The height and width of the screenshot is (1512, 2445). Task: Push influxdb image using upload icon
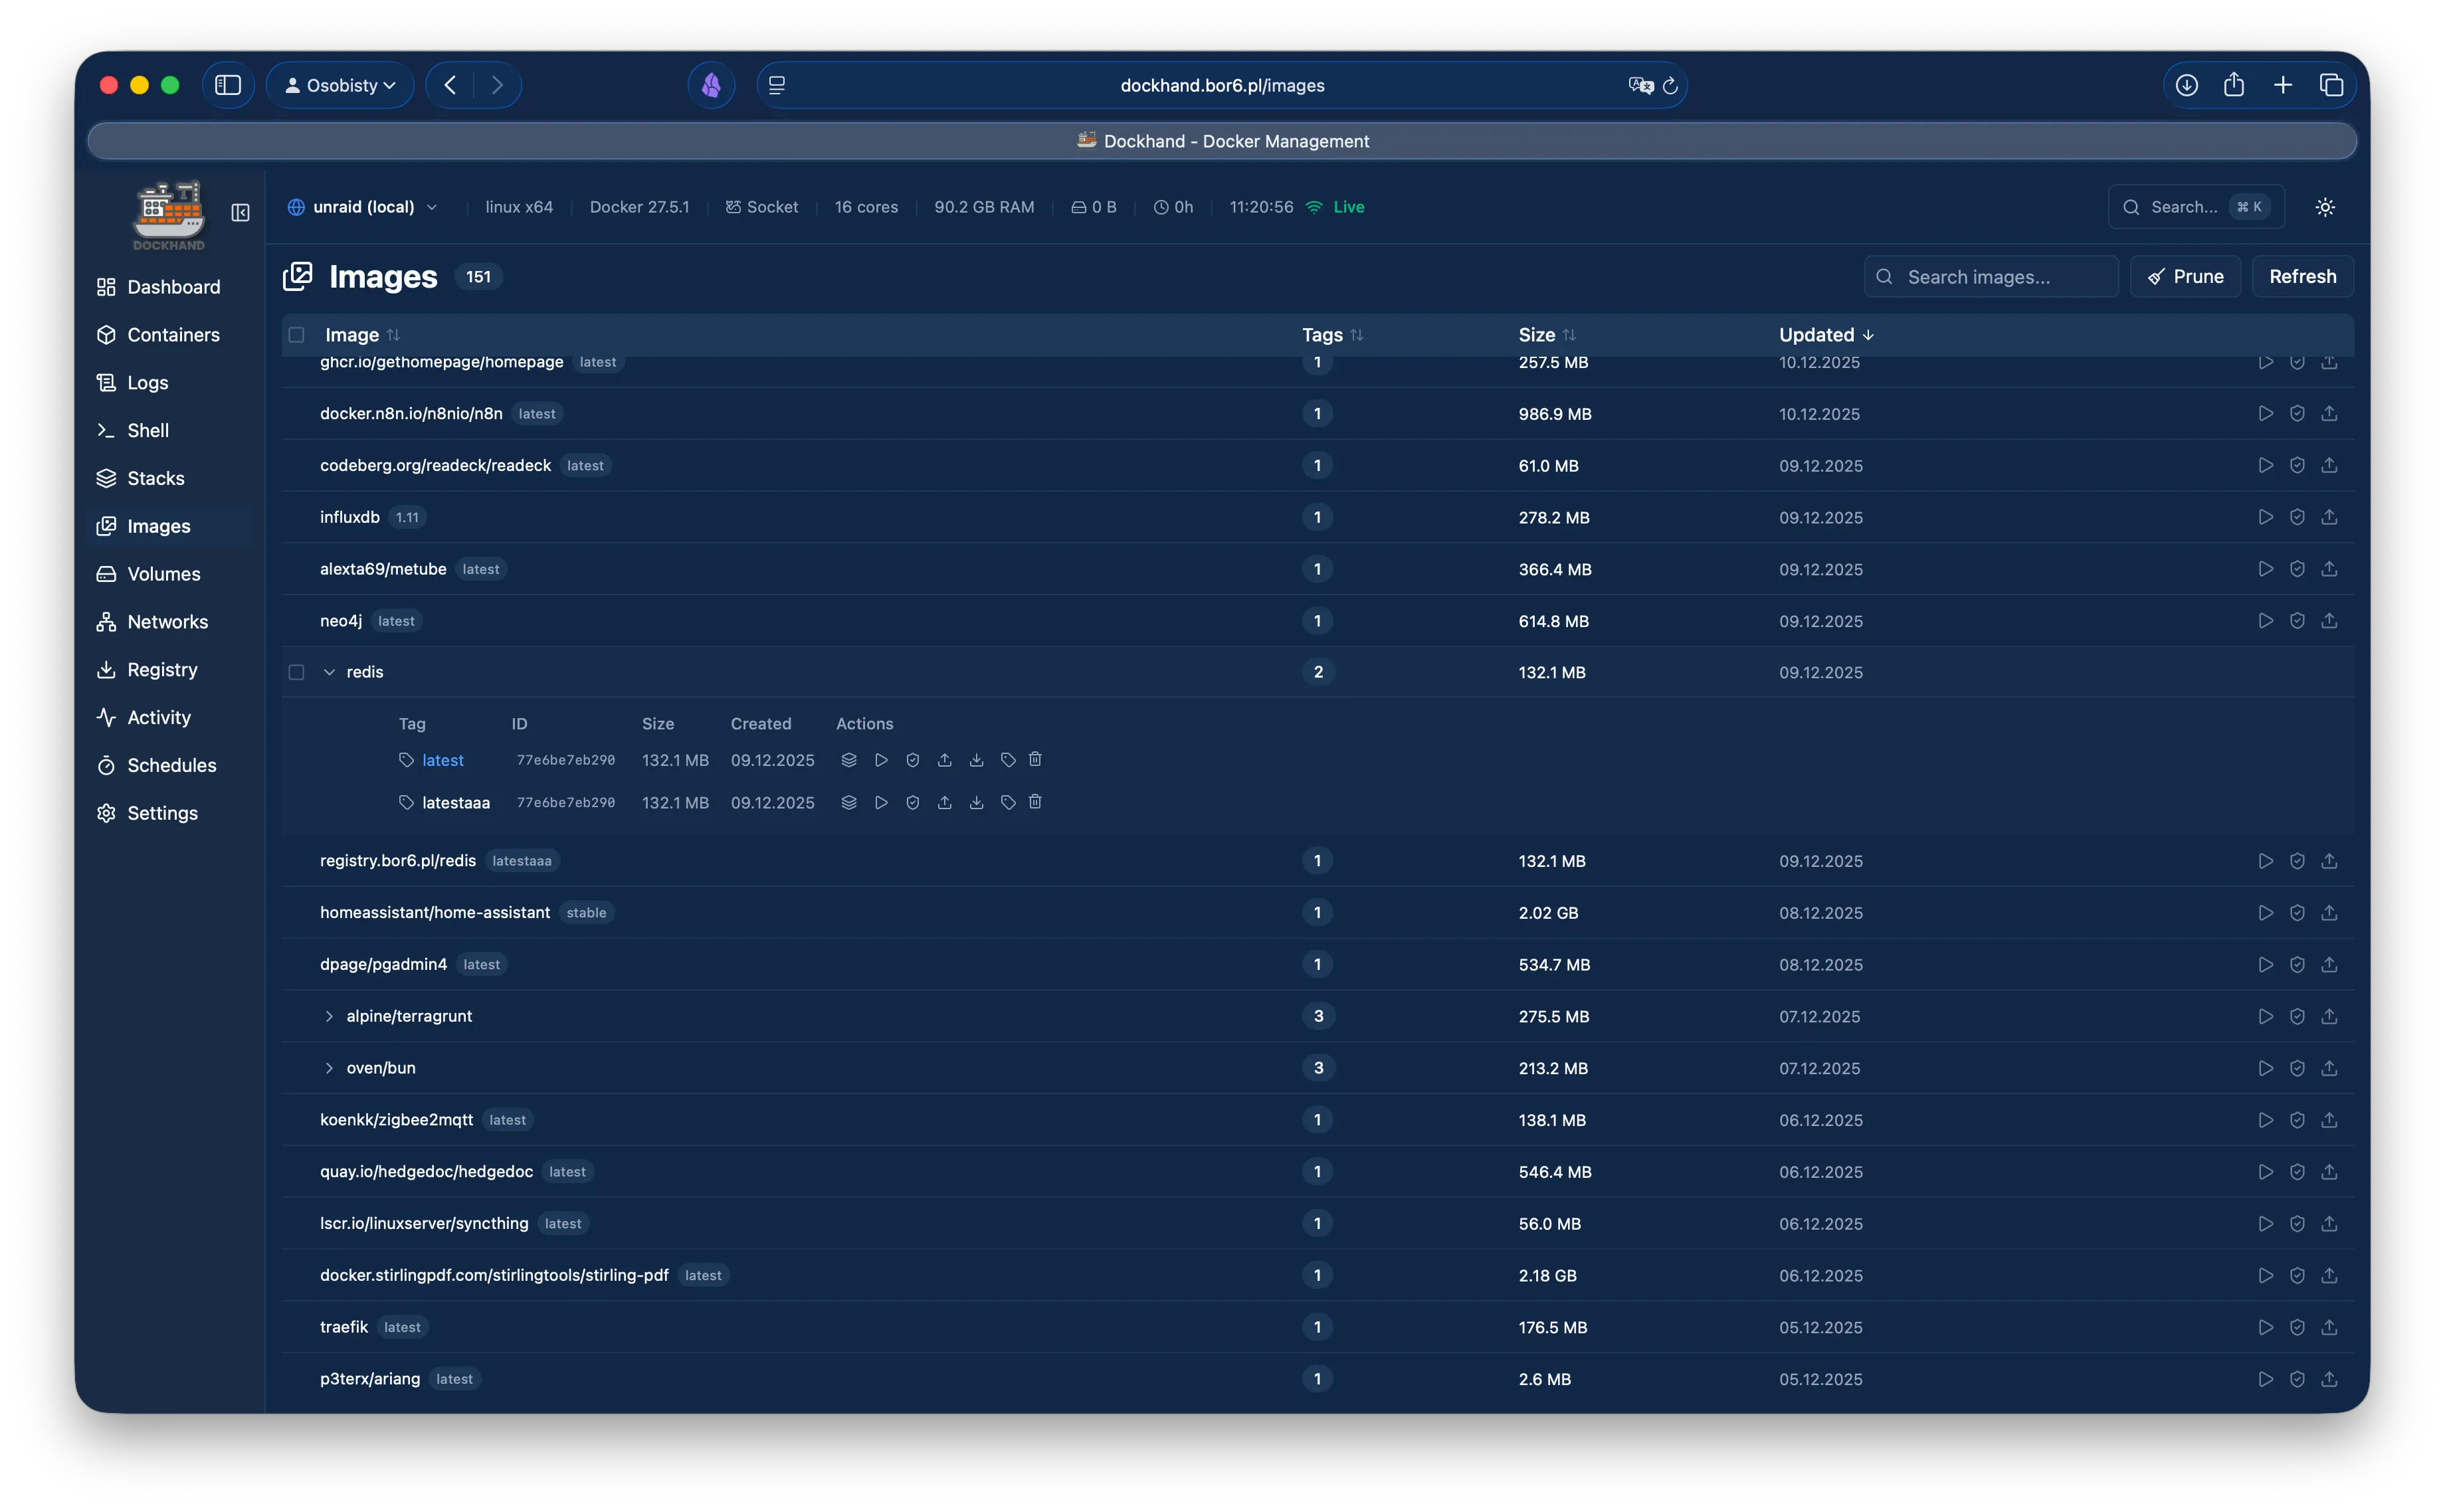click(2329, 517)
